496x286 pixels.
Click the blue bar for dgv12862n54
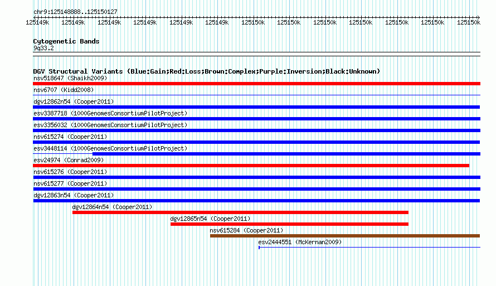256,107
